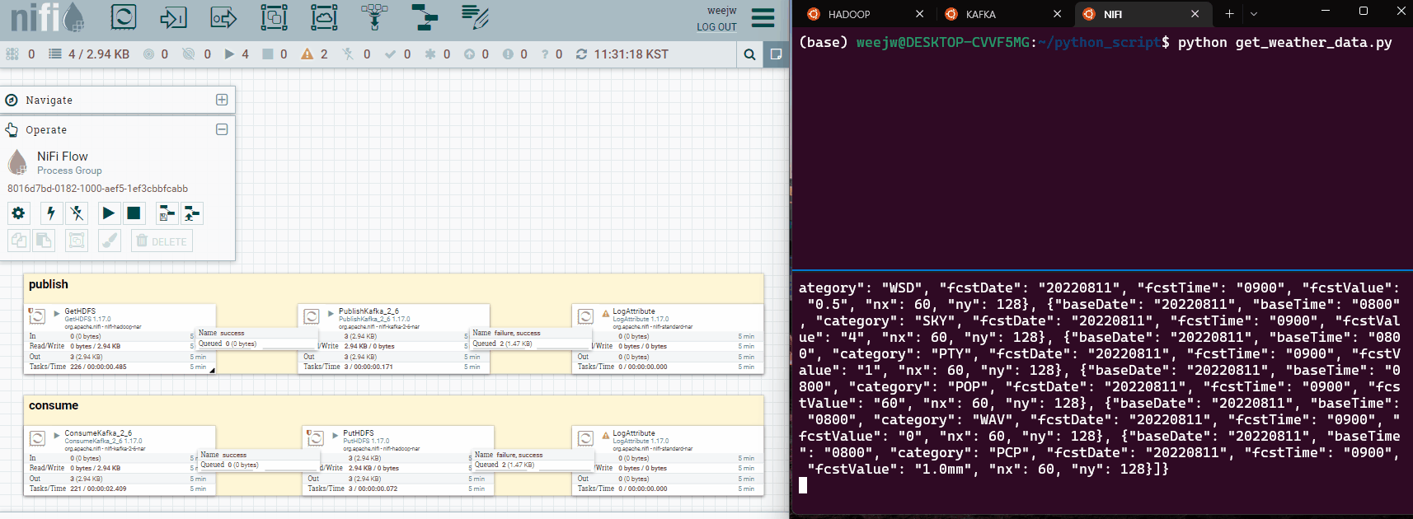Select the Label toolbar icon
The width and height of the screenshot is (1413, 519).
coord(475,17)
